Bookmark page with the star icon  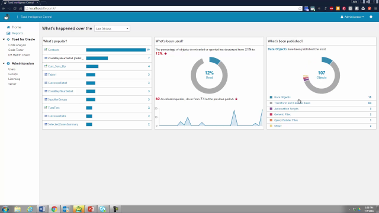click(300, 8)
